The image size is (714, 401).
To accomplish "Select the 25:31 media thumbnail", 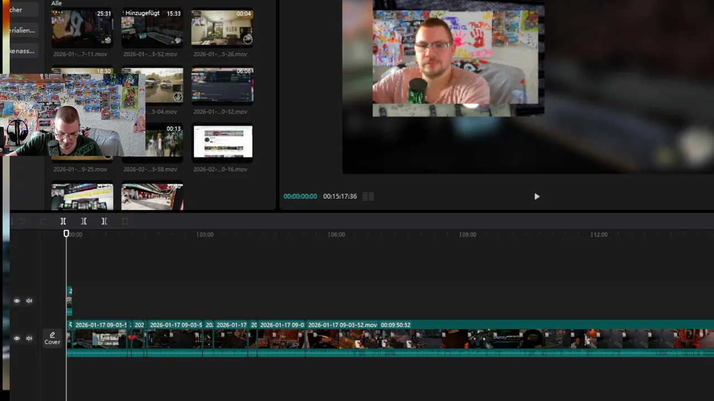I will pyautogui.click(x=82, y=27).
